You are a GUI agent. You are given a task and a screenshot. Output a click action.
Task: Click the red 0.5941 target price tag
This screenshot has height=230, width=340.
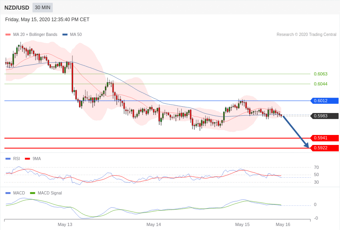coord(325,138)
